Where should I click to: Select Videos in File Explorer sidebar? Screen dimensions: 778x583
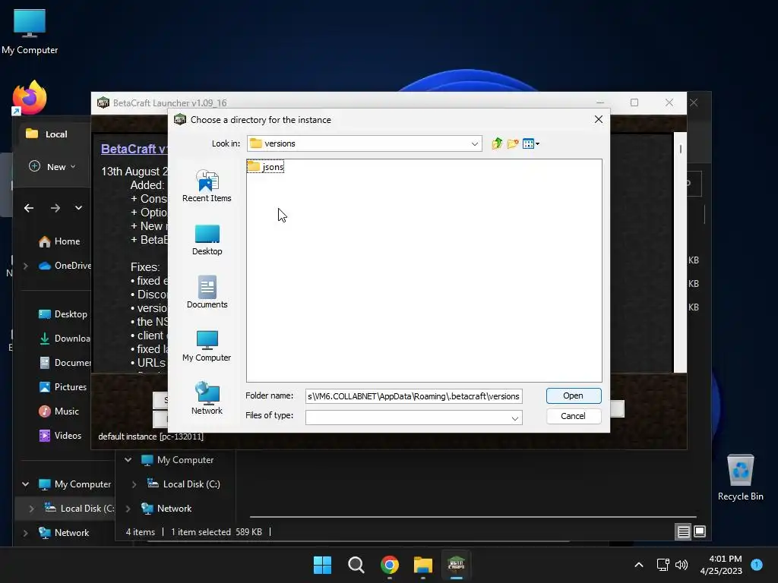(60, 436)
